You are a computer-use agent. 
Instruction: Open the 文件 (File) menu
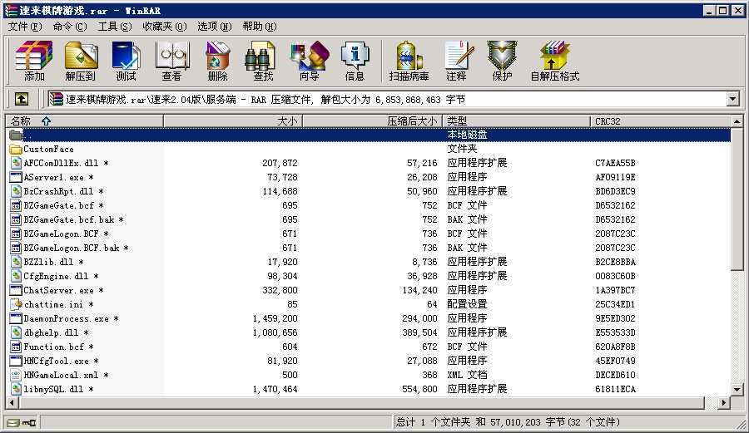tap(24, 26)
